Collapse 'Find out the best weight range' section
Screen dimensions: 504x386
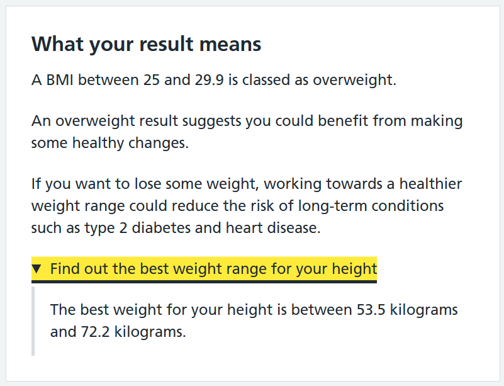coord(204,269)
